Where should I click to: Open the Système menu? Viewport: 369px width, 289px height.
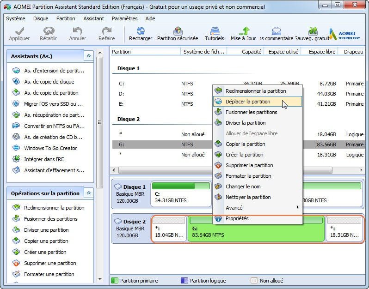[16, 18]
